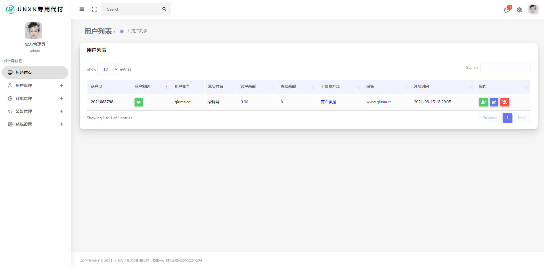The width and height of the screenshot is (544, 267).
Task: Sort table by 冻结余额 column
Action: [297, 87]
